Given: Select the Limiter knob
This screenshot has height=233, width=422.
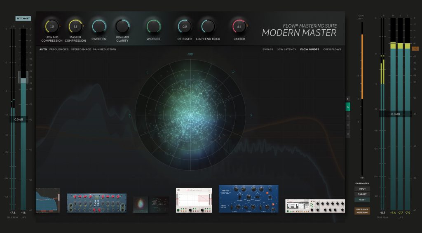Looking at the screenshot, I should point(239,26).
